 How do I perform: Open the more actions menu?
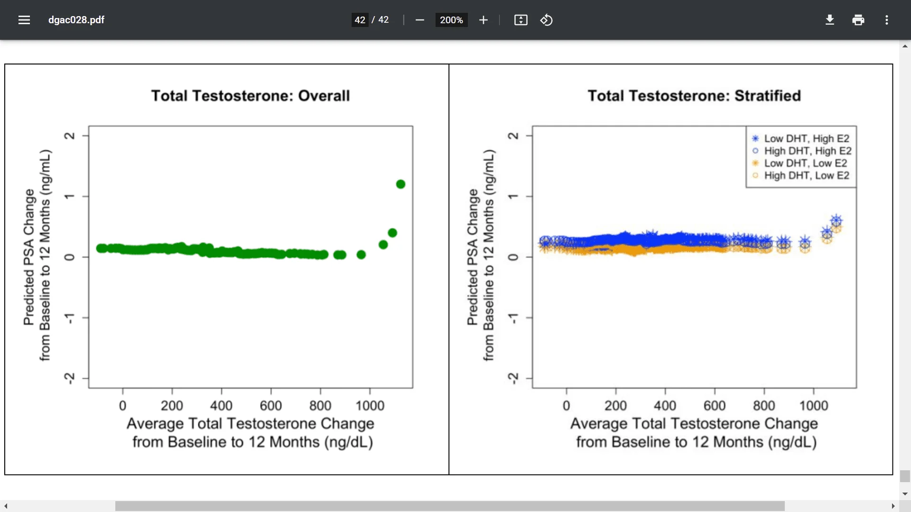tap(886, 20)
